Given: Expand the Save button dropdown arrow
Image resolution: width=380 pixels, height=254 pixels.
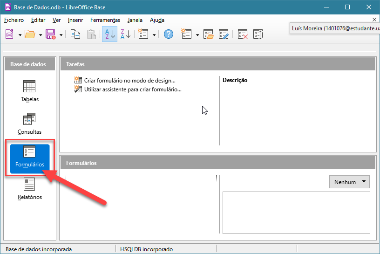Looking at the screenshot, I should tap(60, 34).
